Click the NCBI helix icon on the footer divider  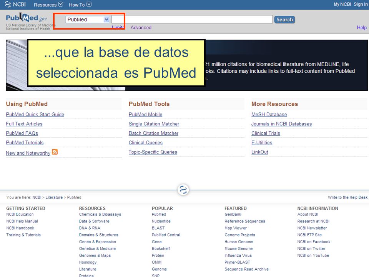183,190
